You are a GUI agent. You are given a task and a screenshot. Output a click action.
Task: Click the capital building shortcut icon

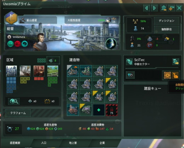point(163,8)
